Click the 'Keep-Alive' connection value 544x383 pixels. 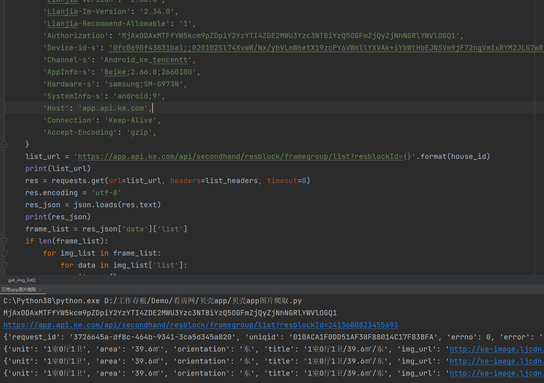(131, 120)
